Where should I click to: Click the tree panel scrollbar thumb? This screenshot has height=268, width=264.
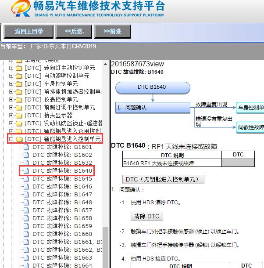click(x=105, y=247)
